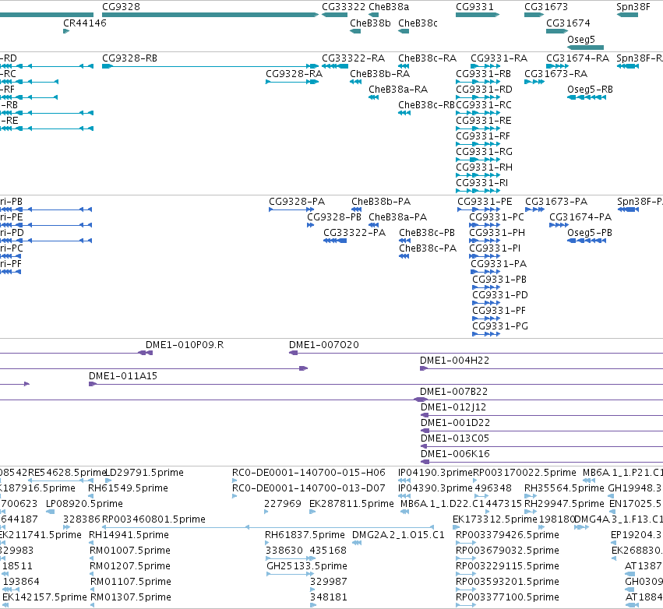Click protein CG9331-PG

tap(486, 334)
